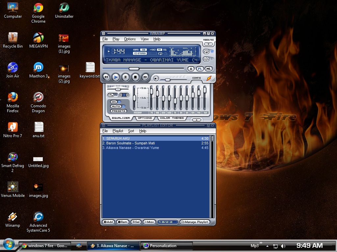
Task: Click the Previous track button in Winamp
Action: [x=106, y=77]
